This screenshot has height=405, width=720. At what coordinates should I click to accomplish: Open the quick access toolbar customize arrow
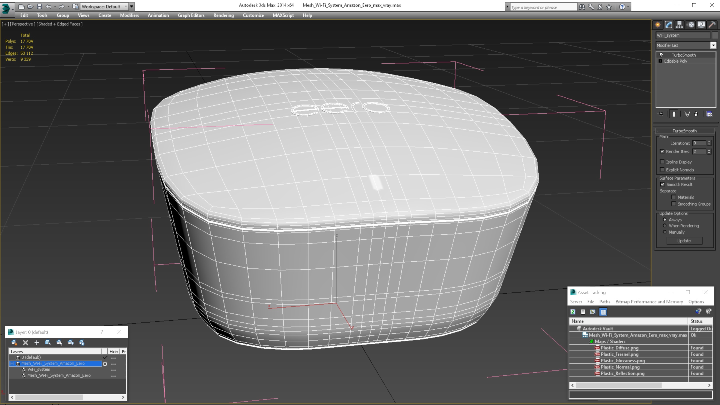pos(132,6)
